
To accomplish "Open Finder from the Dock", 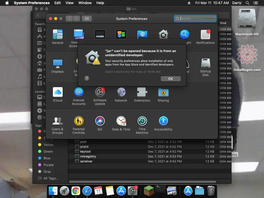I will tap(53, 191).
